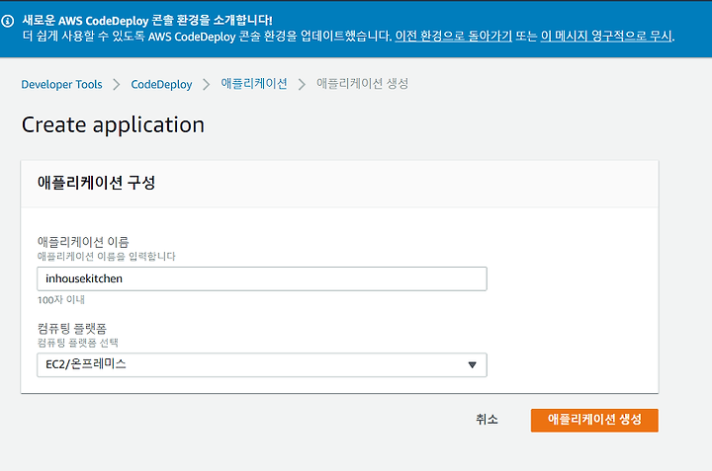
Task: Click the '애플리케이션 구성' section header
Action: tap(96, 183)
